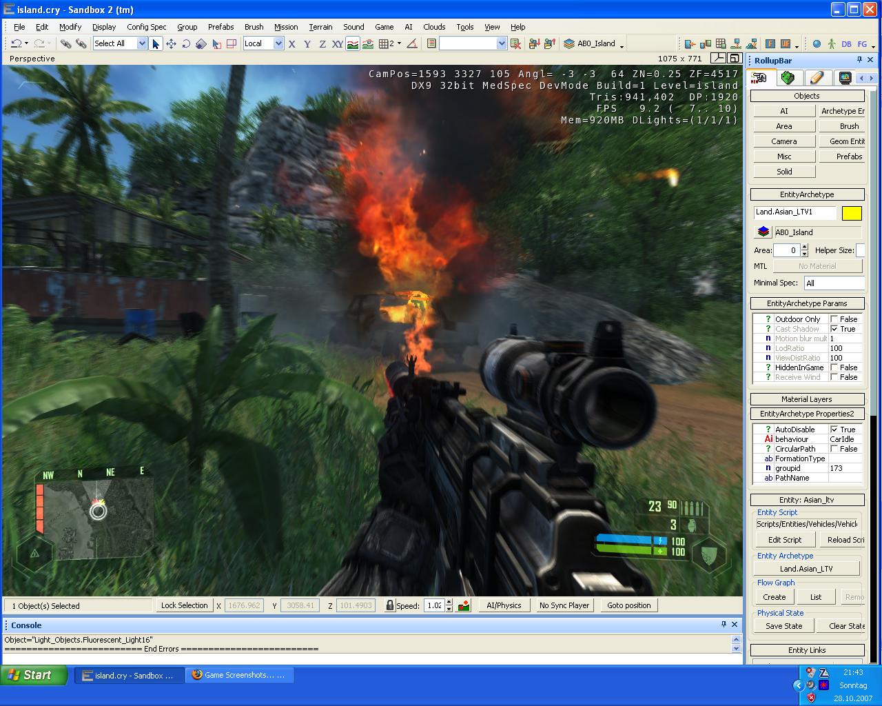Open the FG Flow Graph editor
This screenshot has height=706, width=882.
(862, 43)
